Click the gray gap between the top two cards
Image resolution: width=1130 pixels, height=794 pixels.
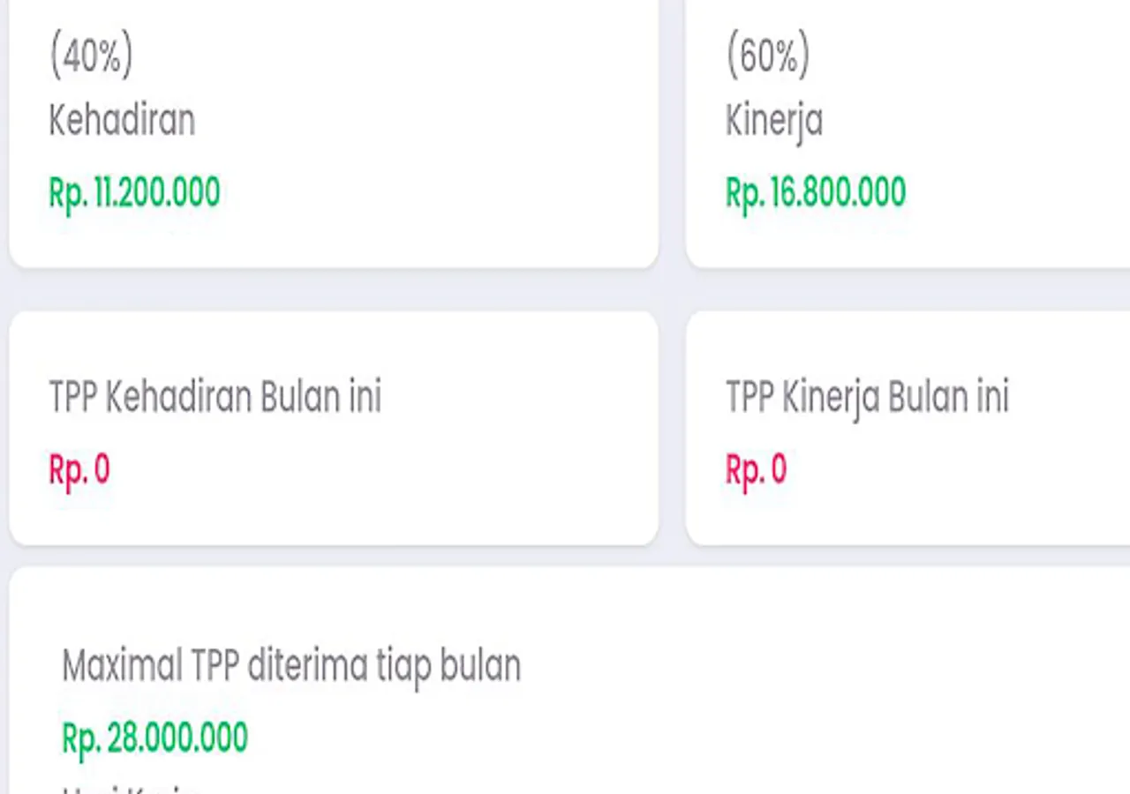point(672,132)
